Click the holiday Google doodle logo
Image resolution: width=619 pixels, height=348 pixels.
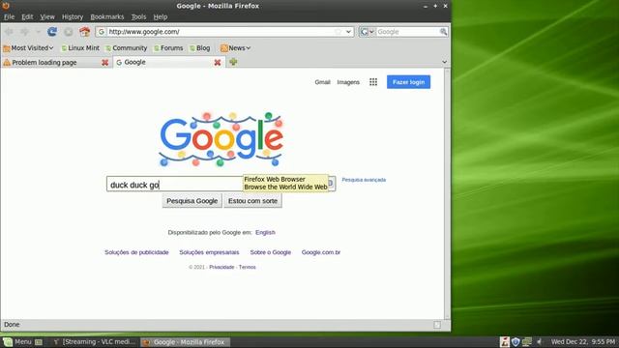(221, 139)
